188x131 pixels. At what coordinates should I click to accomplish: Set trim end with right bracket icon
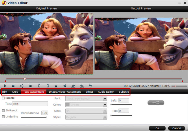(48, 86)
